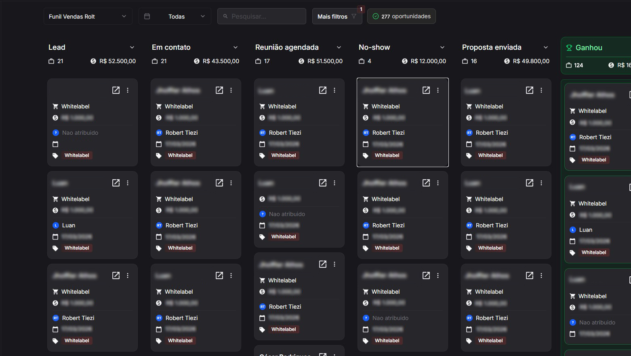
Task: Click the cart icon on Lead Luan card
Action: click(x=55, y=199)
